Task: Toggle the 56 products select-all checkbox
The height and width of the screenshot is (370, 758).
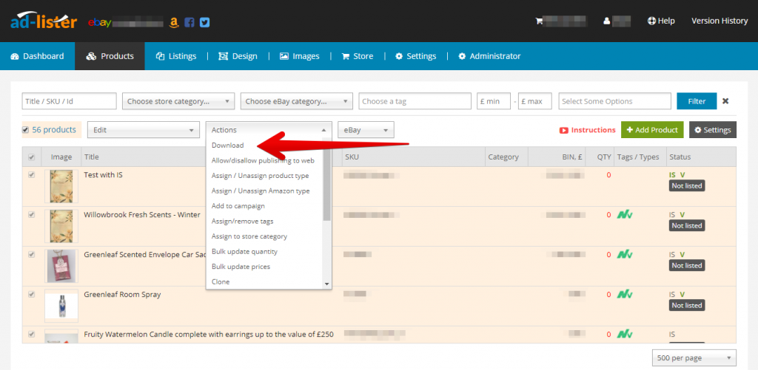Action: (x=25, y=130)
